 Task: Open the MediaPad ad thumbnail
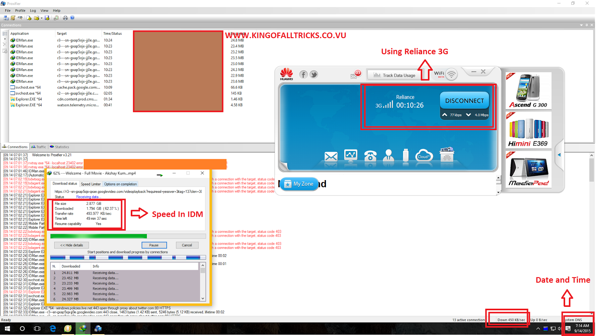[x=528, y=169]
